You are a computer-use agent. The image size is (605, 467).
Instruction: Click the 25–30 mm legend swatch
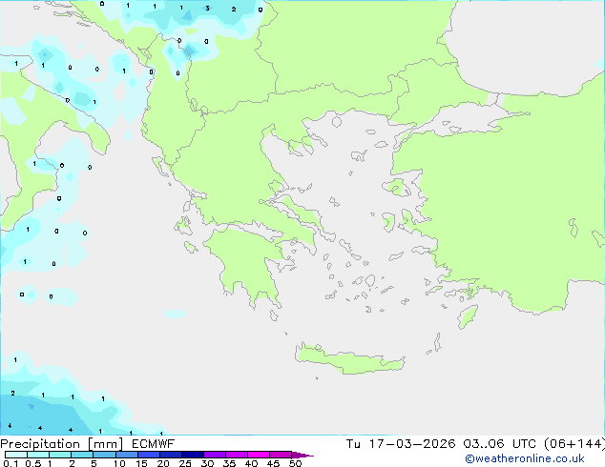coord(192,455)
